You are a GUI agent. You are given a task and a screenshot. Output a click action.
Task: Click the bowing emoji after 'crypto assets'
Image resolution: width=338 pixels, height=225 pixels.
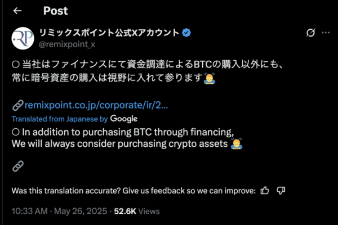pyautogui.click(x=237, y=144)
